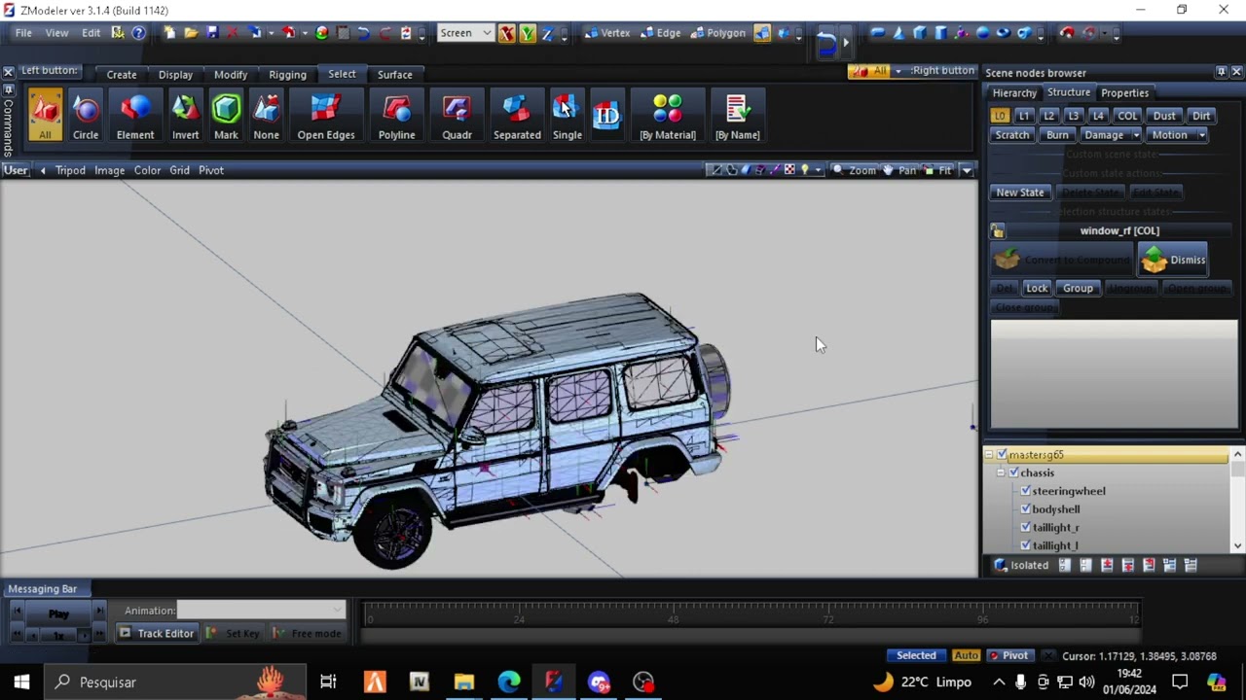Create a new scene file
This screenshot has height=700, width=1246.
[x=169, y=33]
